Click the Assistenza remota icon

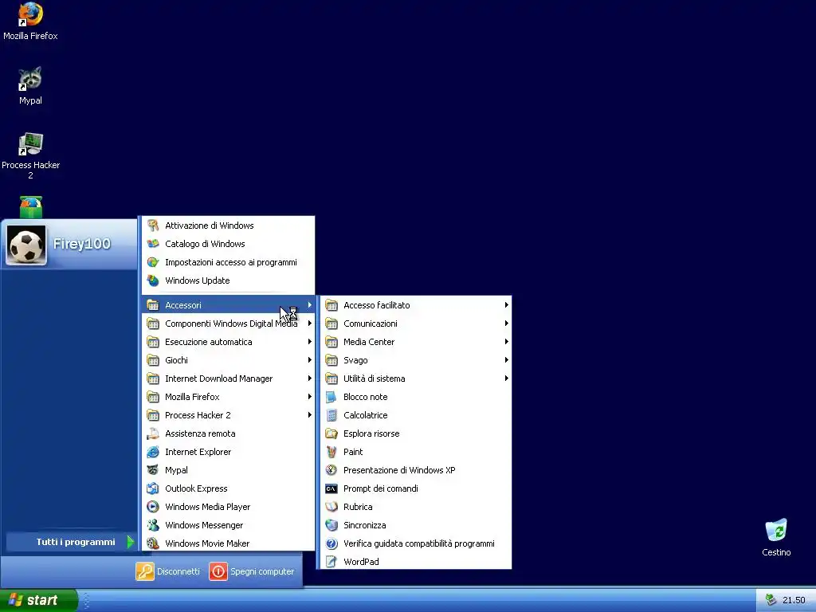point(152,433)
